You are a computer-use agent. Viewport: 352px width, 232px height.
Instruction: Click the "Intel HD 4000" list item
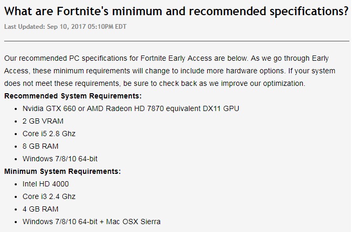click(46, 184)
